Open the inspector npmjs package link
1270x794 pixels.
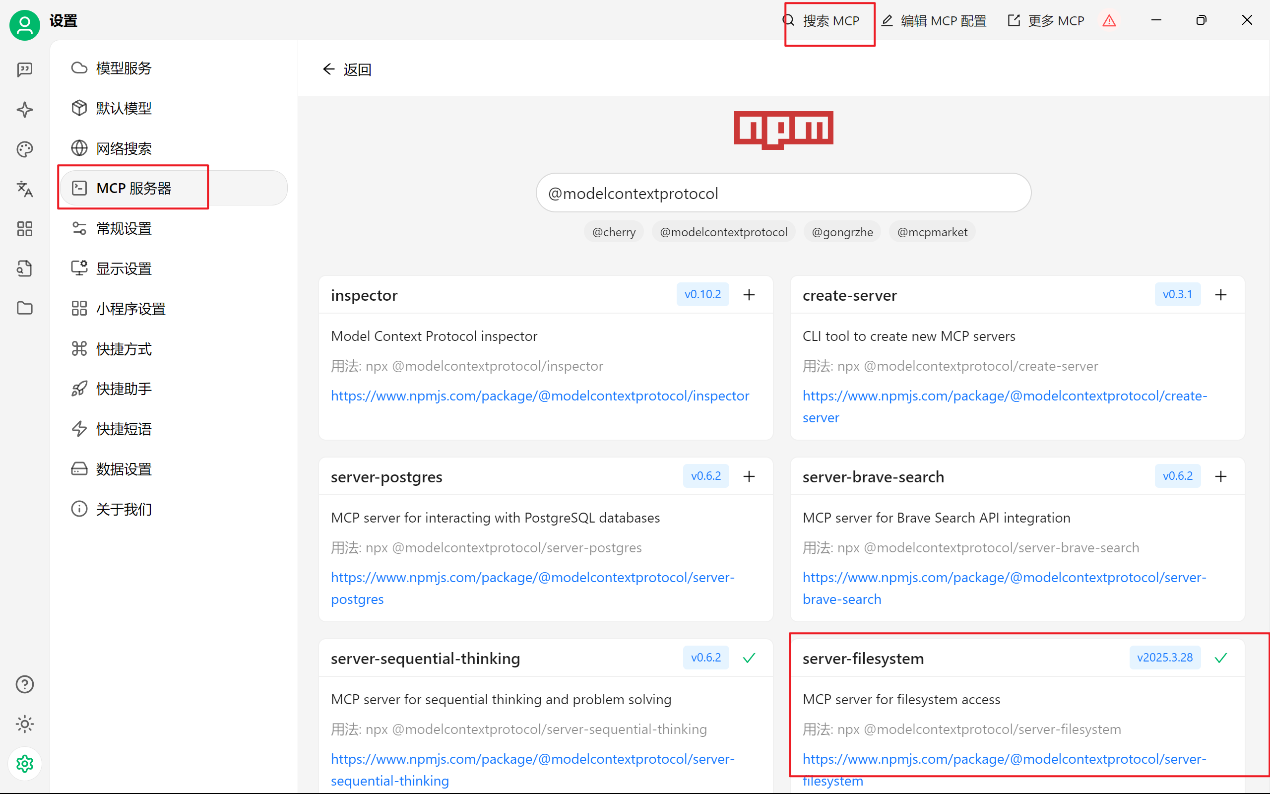(x=539, y=396)
